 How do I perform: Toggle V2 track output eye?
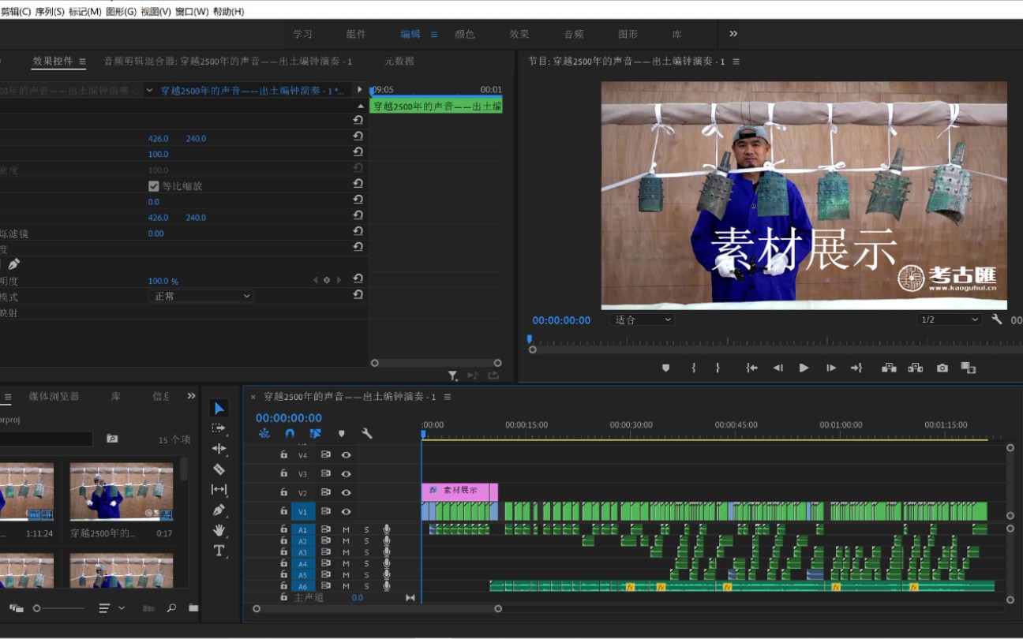346,493
